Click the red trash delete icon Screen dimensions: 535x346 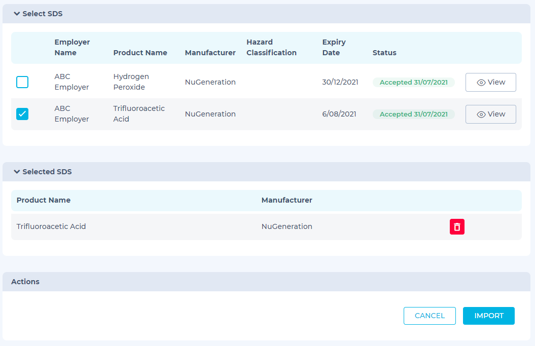click(457, 227)
